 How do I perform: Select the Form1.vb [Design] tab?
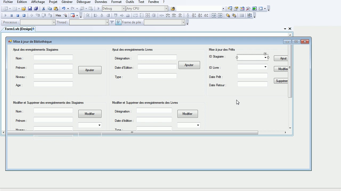tap(19, 29)
